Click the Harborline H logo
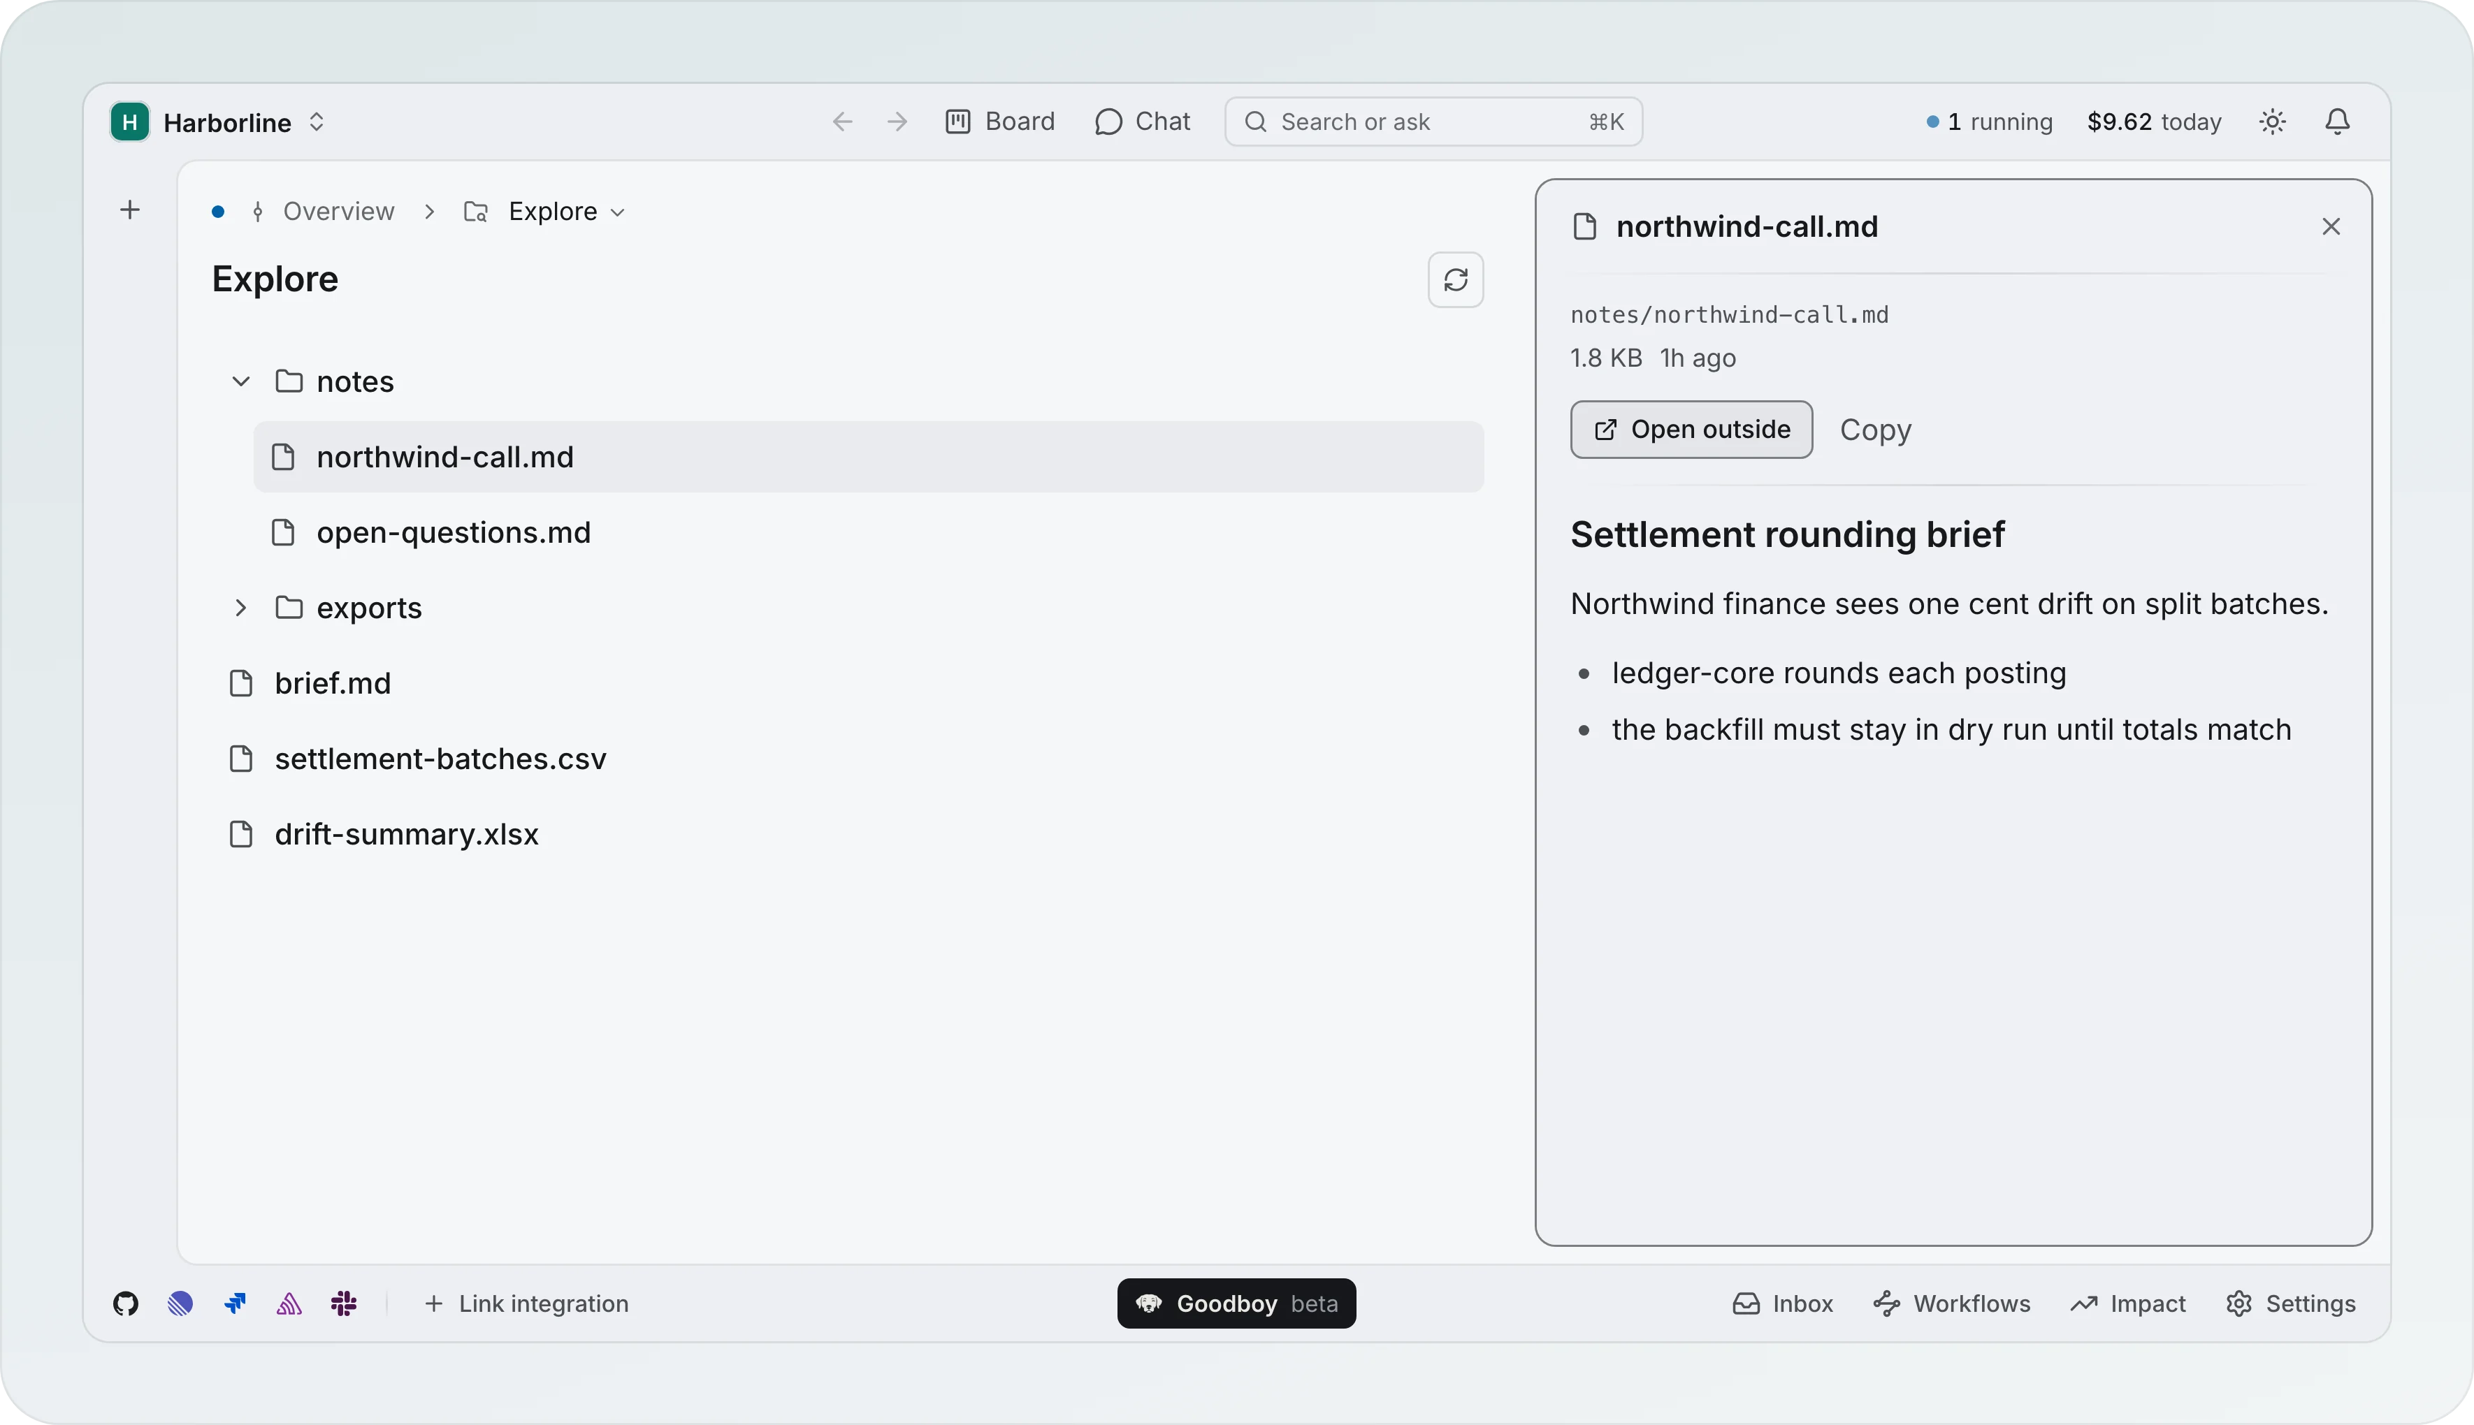The width and height of the screenshot is (2474, 1425). (x=130, y=122)
